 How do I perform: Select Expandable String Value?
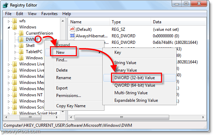(140, 100)
